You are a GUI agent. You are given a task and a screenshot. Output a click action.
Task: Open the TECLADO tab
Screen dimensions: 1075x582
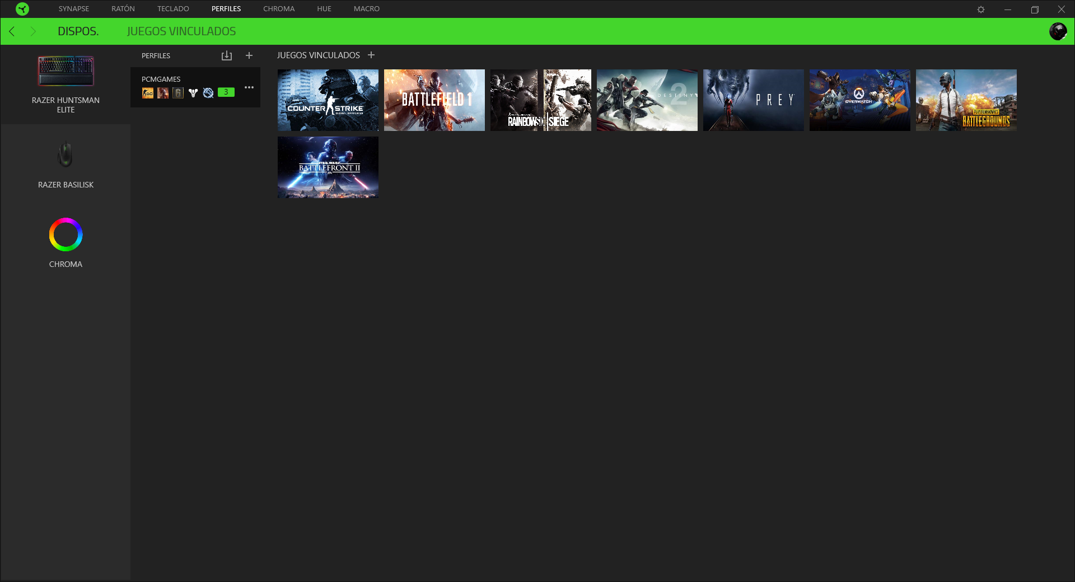tap(173, 9)
